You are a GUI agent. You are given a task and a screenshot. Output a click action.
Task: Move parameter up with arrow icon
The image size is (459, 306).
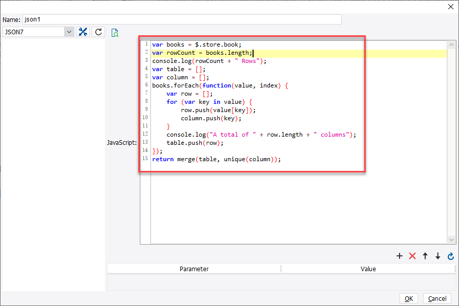pos(425,256)
